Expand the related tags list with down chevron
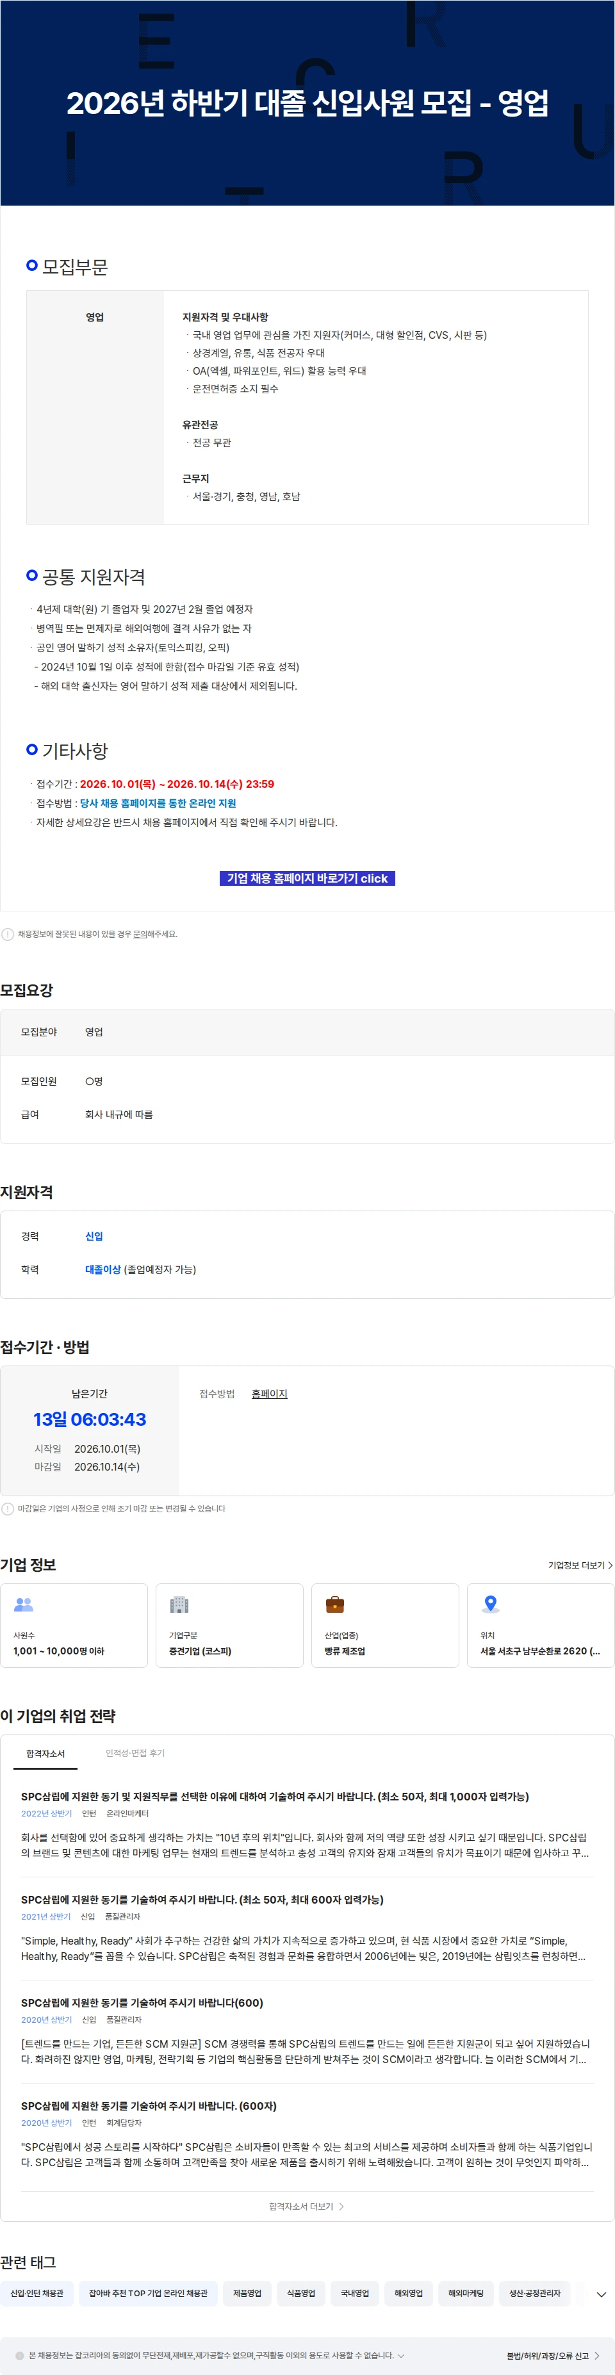This screenshot has height=2375, width=615. (x=602, y=2295)
